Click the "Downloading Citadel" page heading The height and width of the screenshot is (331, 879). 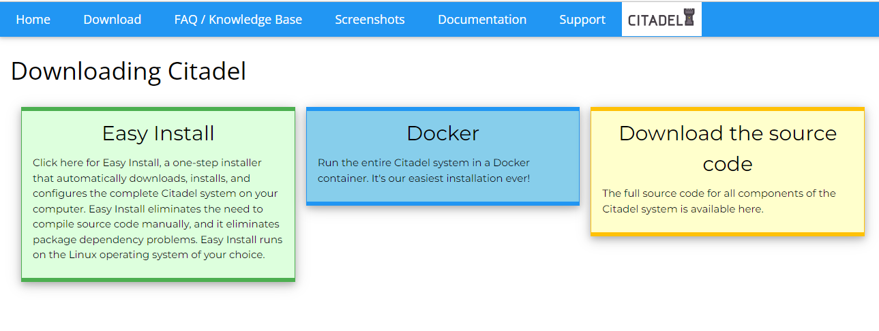[x=128, y=72]
